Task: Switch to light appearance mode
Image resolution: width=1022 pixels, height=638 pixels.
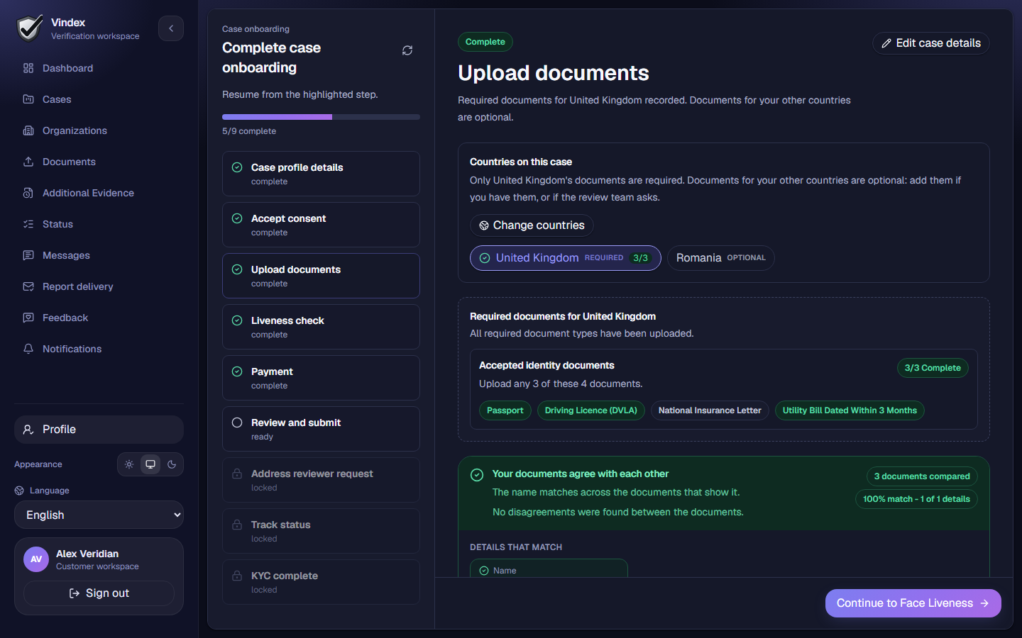Action: click(129, 464)
